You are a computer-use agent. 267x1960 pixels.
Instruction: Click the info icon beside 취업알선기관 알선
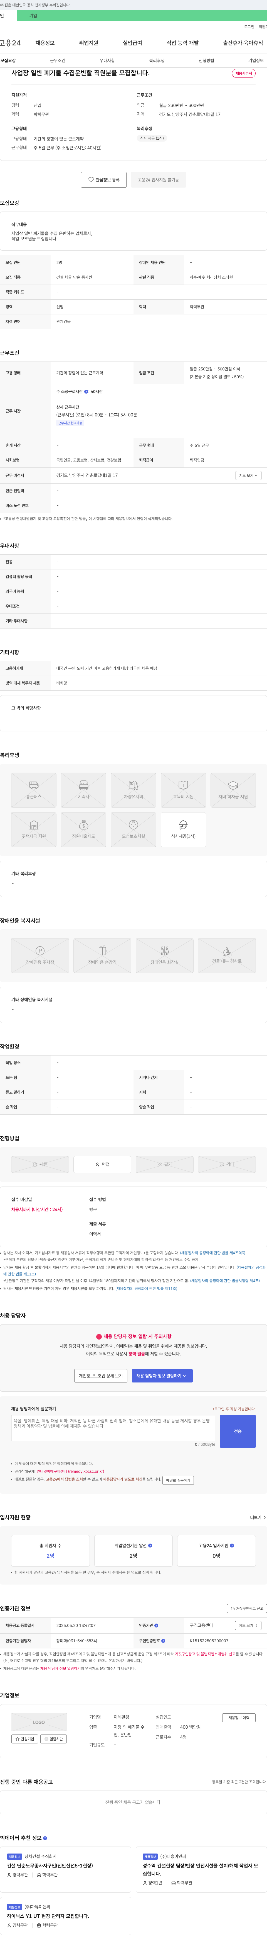pyautogui.click(x=150, y=1545)
